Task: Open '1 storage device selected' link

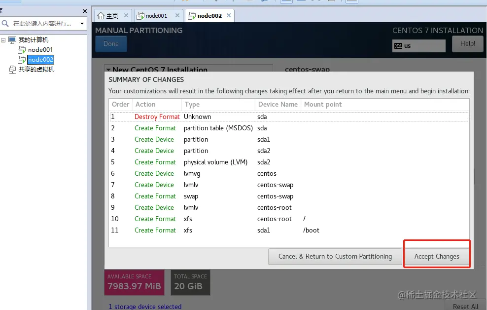Action: 145,307
